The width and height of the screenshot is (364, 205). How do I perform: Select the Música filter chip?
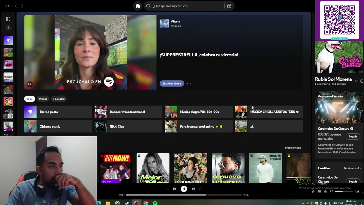[43, 99]
